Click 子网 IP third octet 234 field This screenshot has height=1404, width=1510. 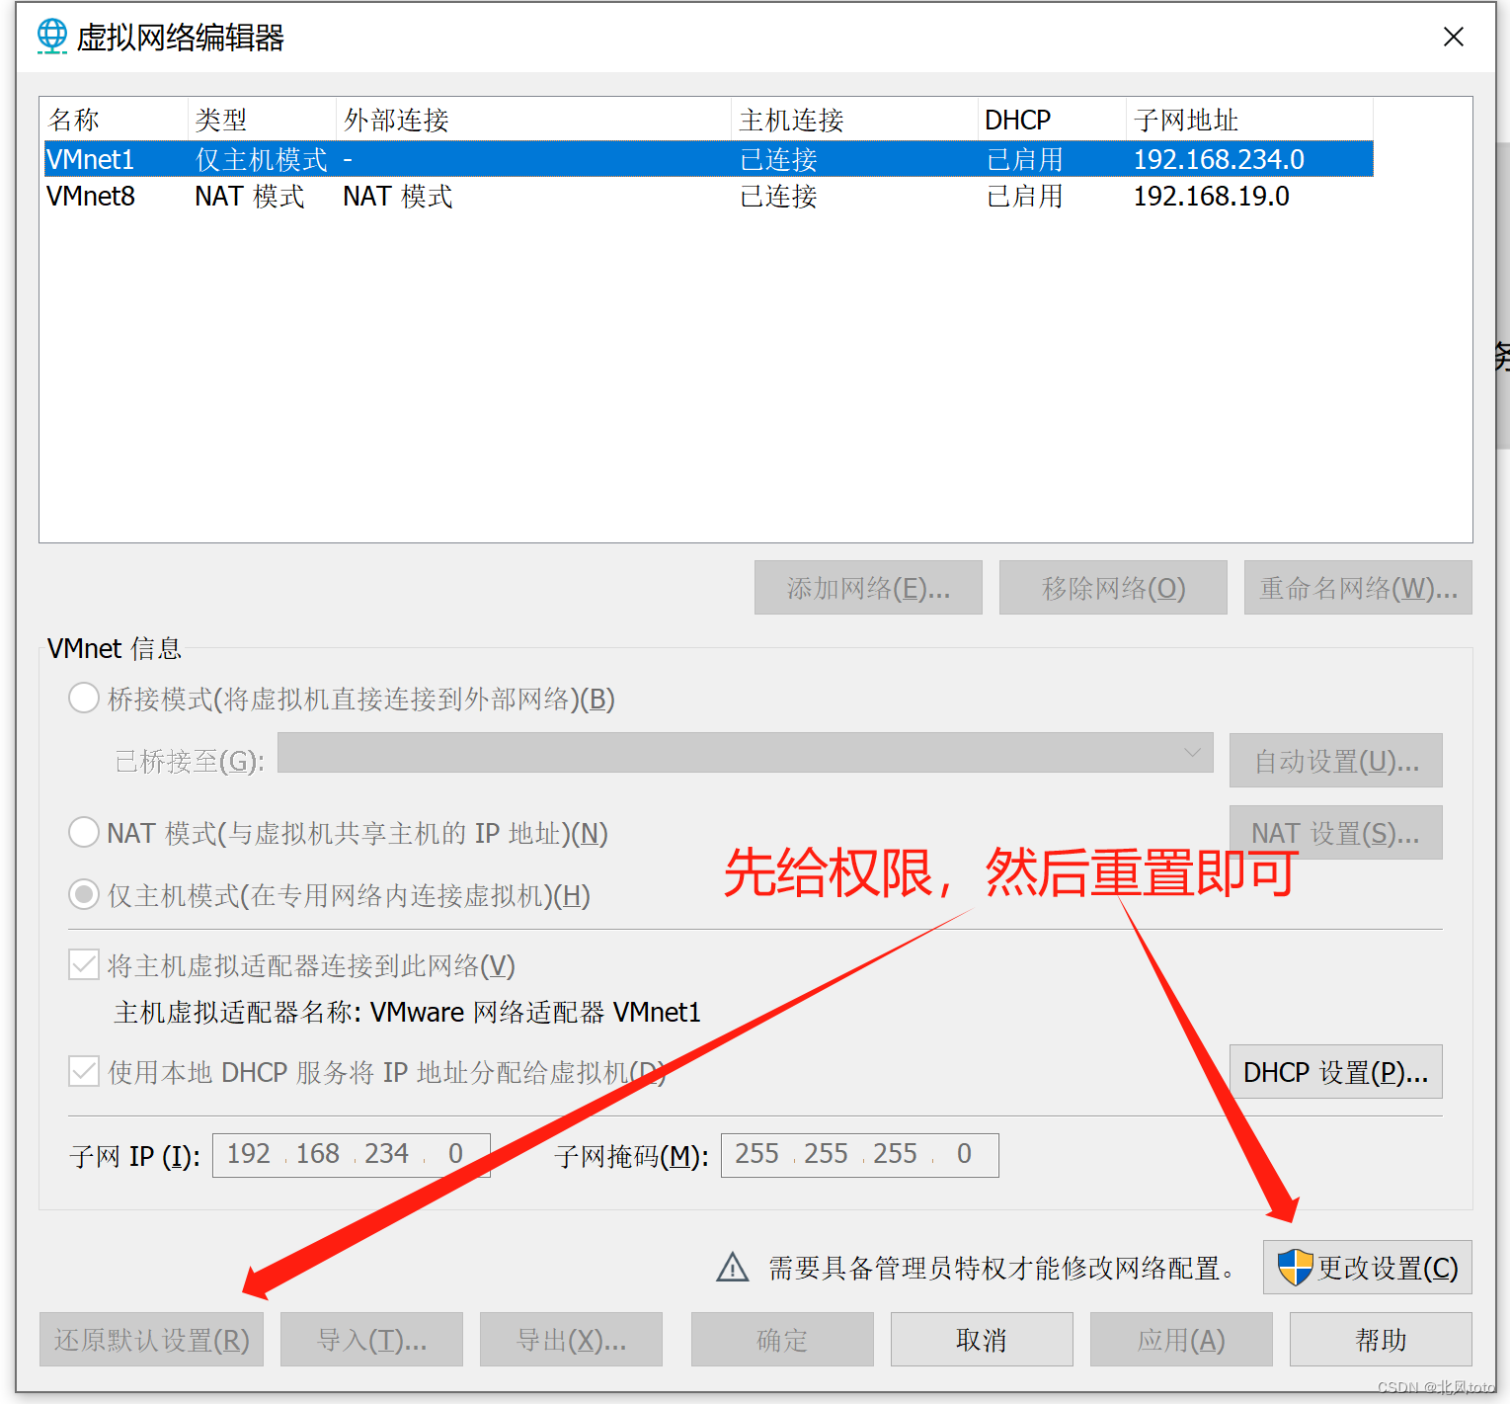coord(386,1154)
